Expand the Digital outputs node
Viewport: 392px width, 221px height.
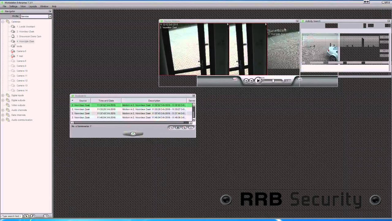click(3, 100)
